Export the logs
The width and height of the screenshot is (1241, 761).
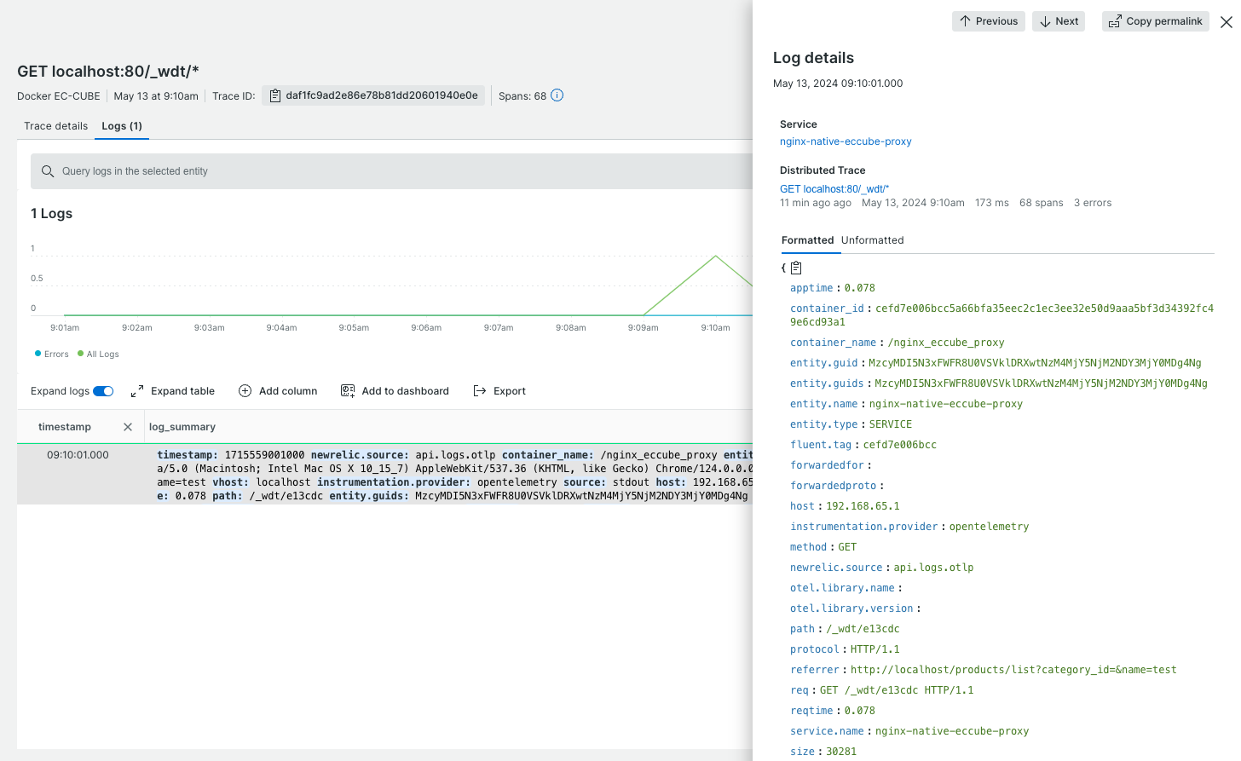[499, 391]
